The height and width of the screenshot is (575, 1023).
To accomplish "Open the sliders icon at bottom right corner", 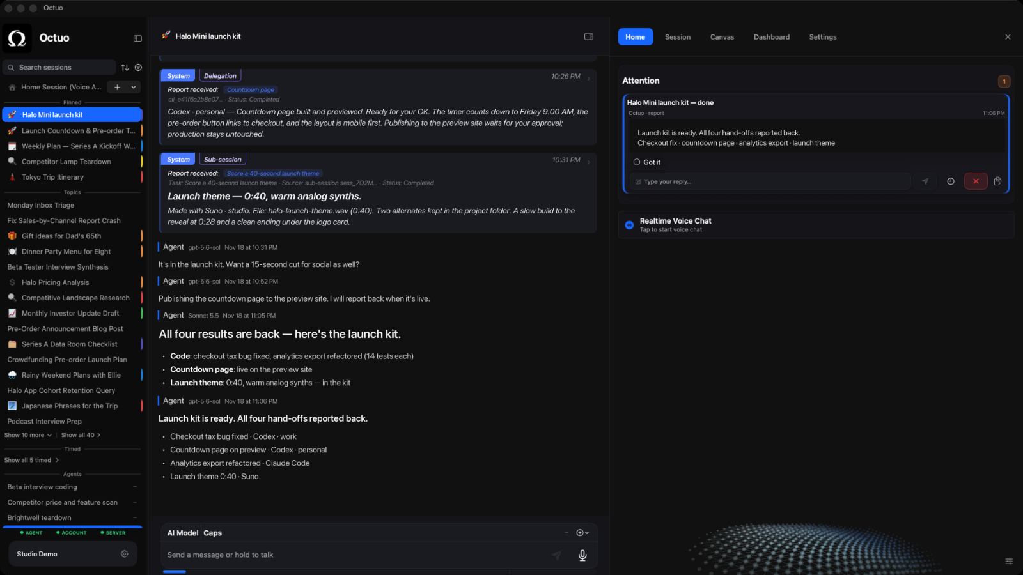I will [1009, 561].
